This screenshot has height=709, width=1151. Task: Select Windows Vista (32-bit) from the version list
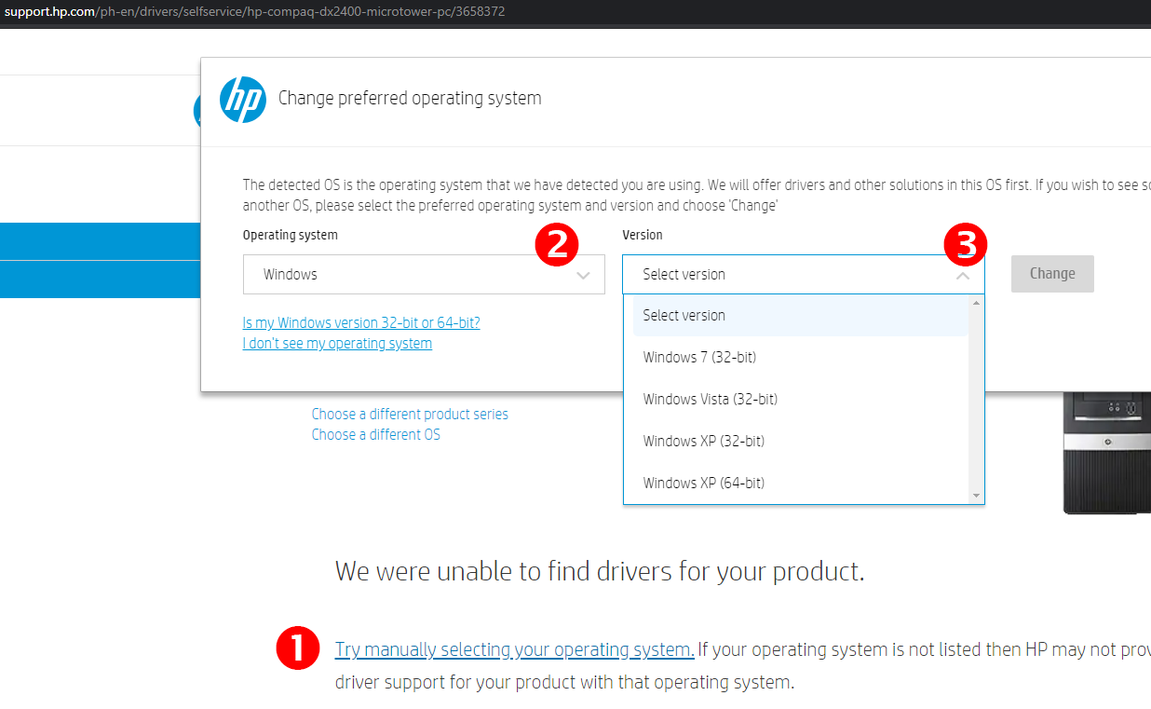pos(801,400)
